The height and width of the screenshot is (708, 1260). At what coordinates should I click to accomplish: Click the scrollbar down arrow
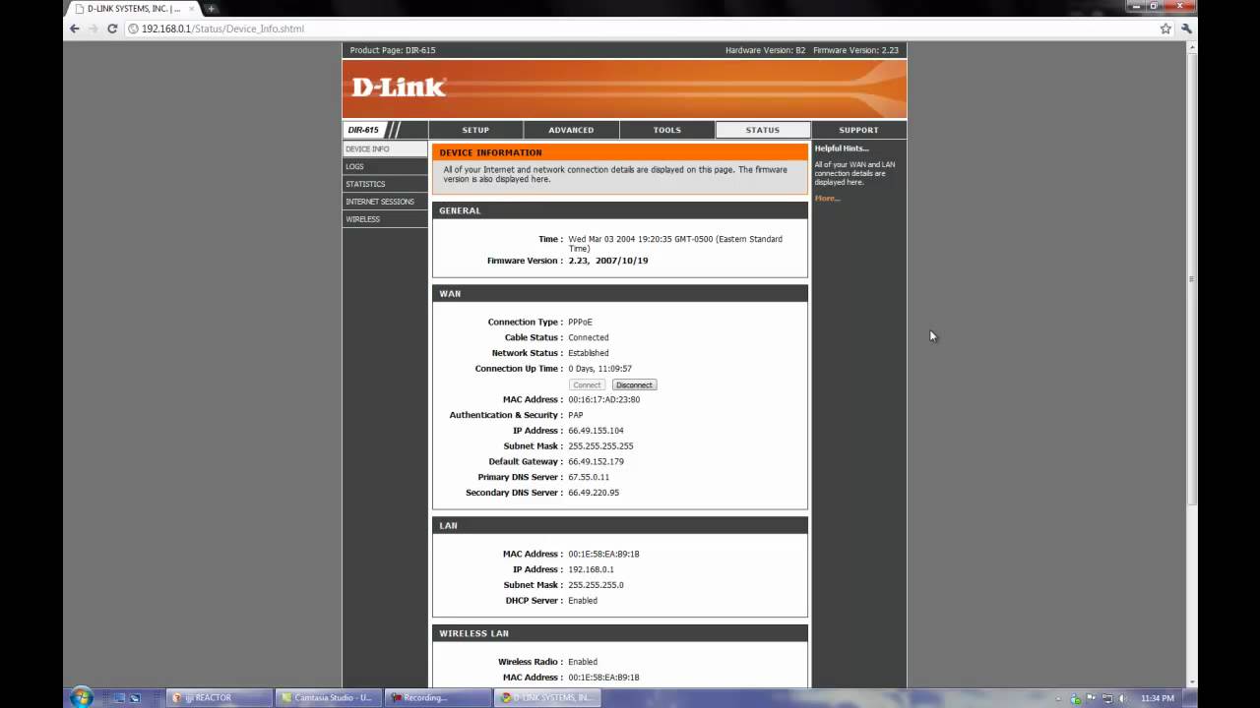(x=1193, y=680)
